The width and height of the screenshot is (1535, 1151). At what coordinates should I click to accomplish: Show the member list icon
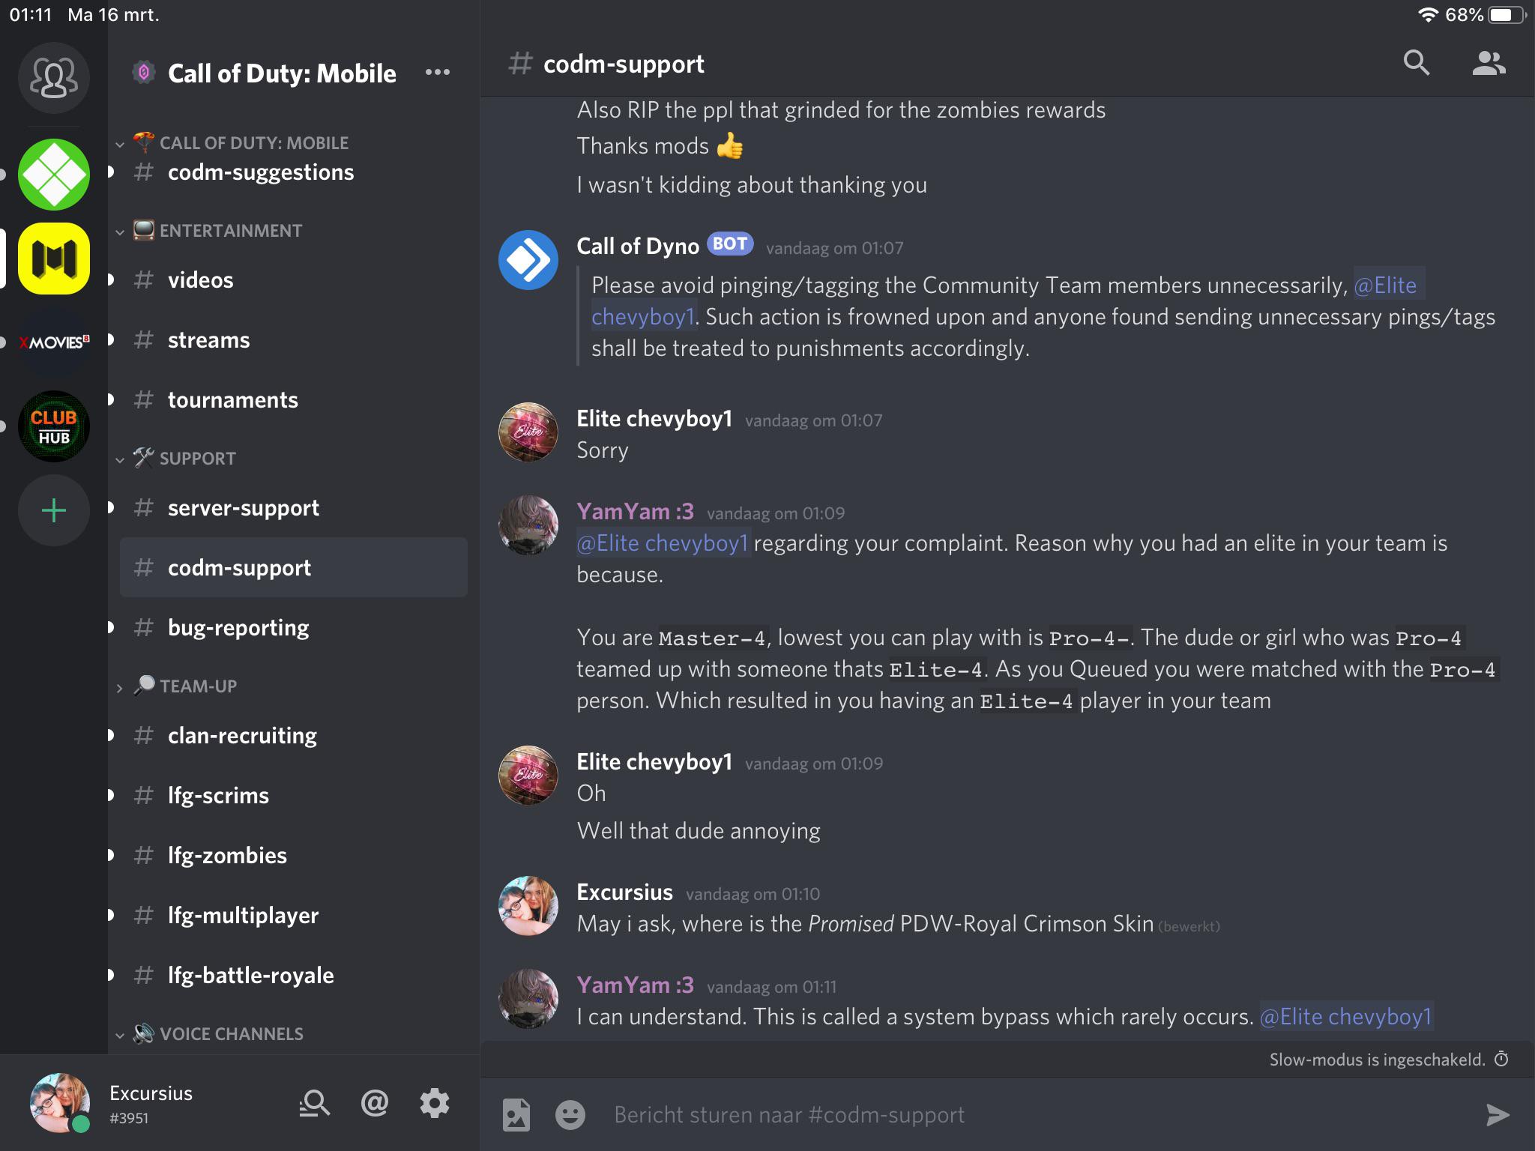1489,64
